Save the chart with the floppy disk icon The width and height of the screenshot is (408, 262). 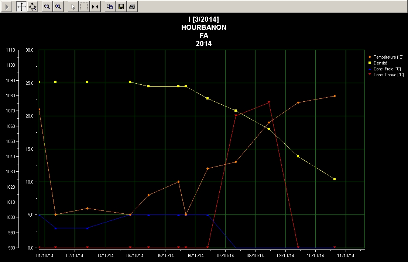coord(121,7)
